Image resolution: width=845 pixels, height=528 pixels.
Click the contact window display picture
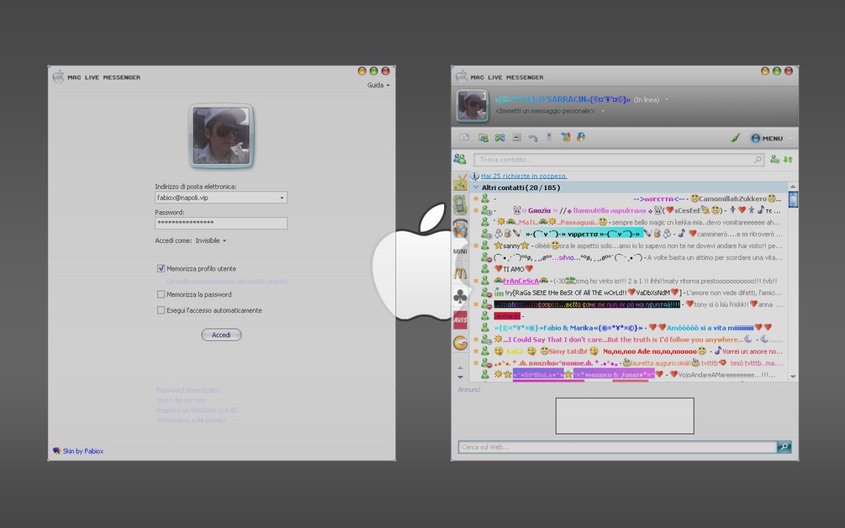(472, 106)
